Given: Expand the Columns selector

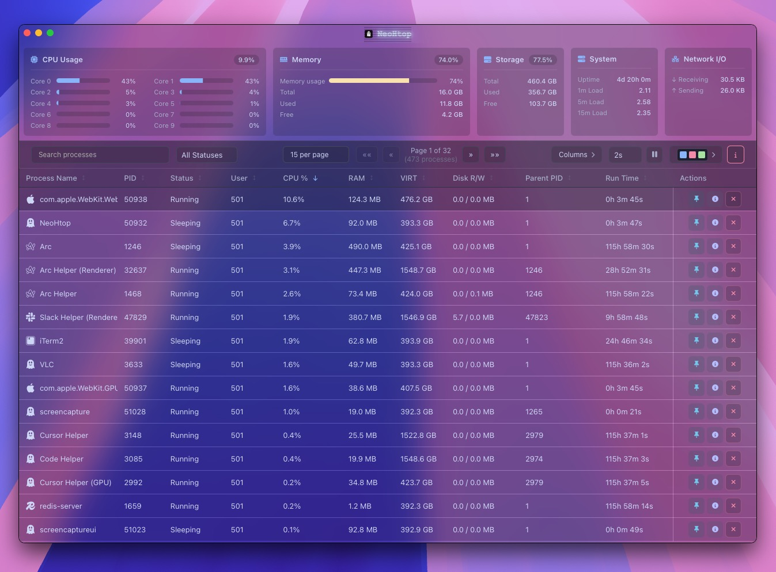Looking at the screenshot, I should 576,155.
